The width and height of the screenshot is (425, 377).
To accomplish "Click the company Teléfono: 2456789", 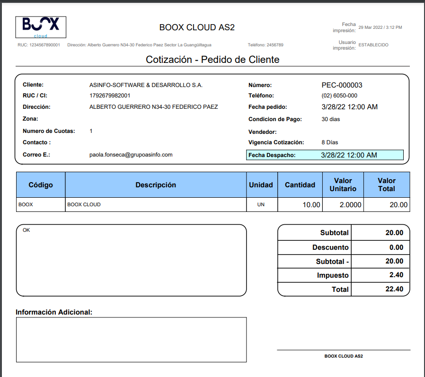I will coord(266,45).
